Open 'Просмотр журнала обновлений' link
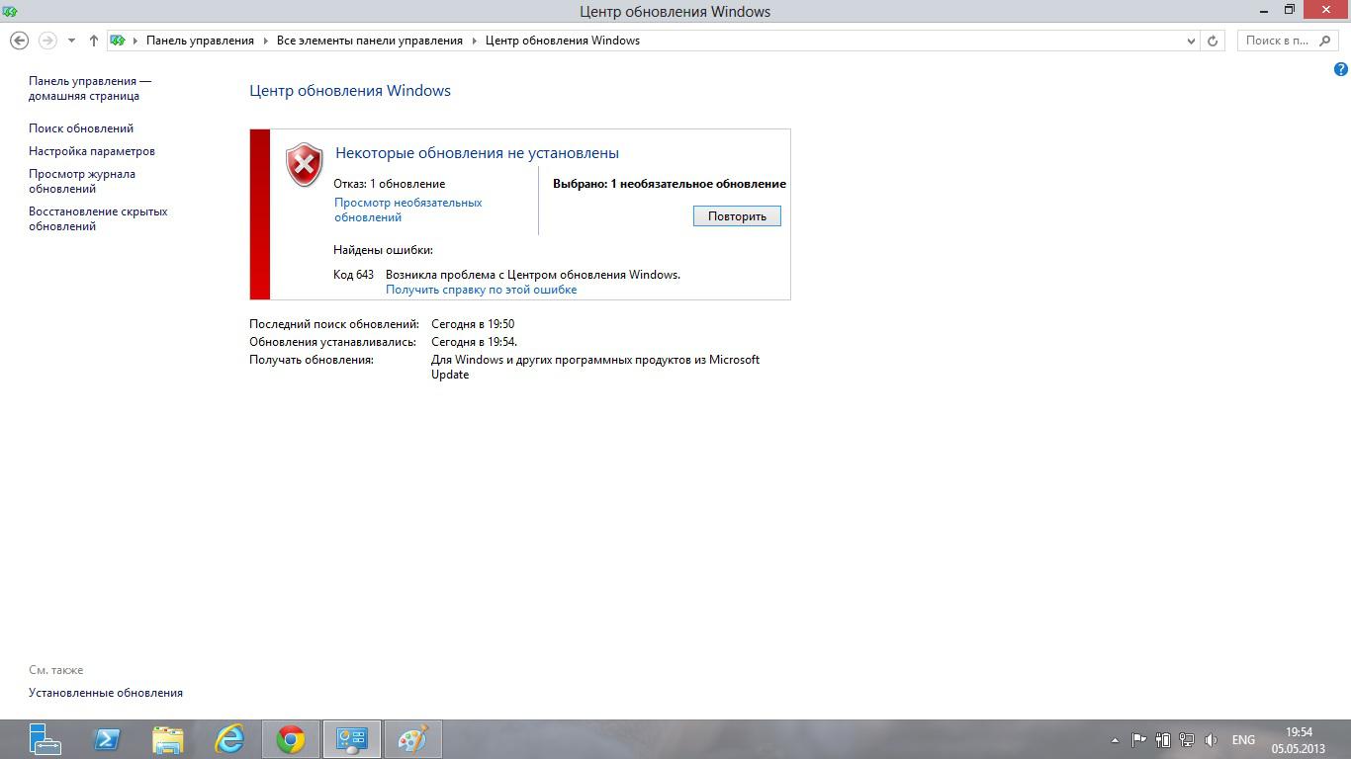The height and width of the screenshot is (759, 1351). [82, 181]
